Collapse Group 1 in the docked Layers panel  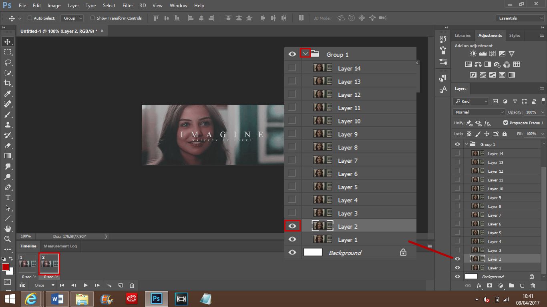pos(466,144)
